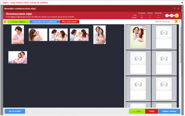Click the camera placeholder in frame 3
The image size is (185, 116).
[138, 58]
